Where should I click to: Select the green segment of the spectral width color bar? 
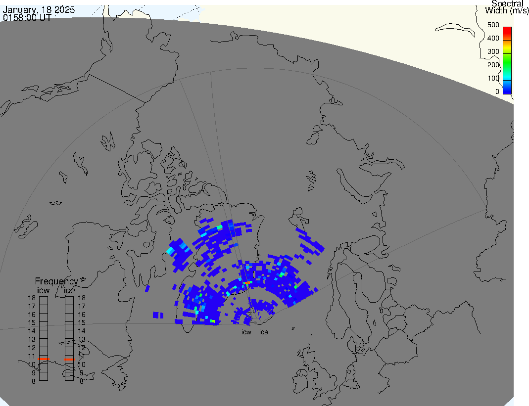(x=507, y=60)
